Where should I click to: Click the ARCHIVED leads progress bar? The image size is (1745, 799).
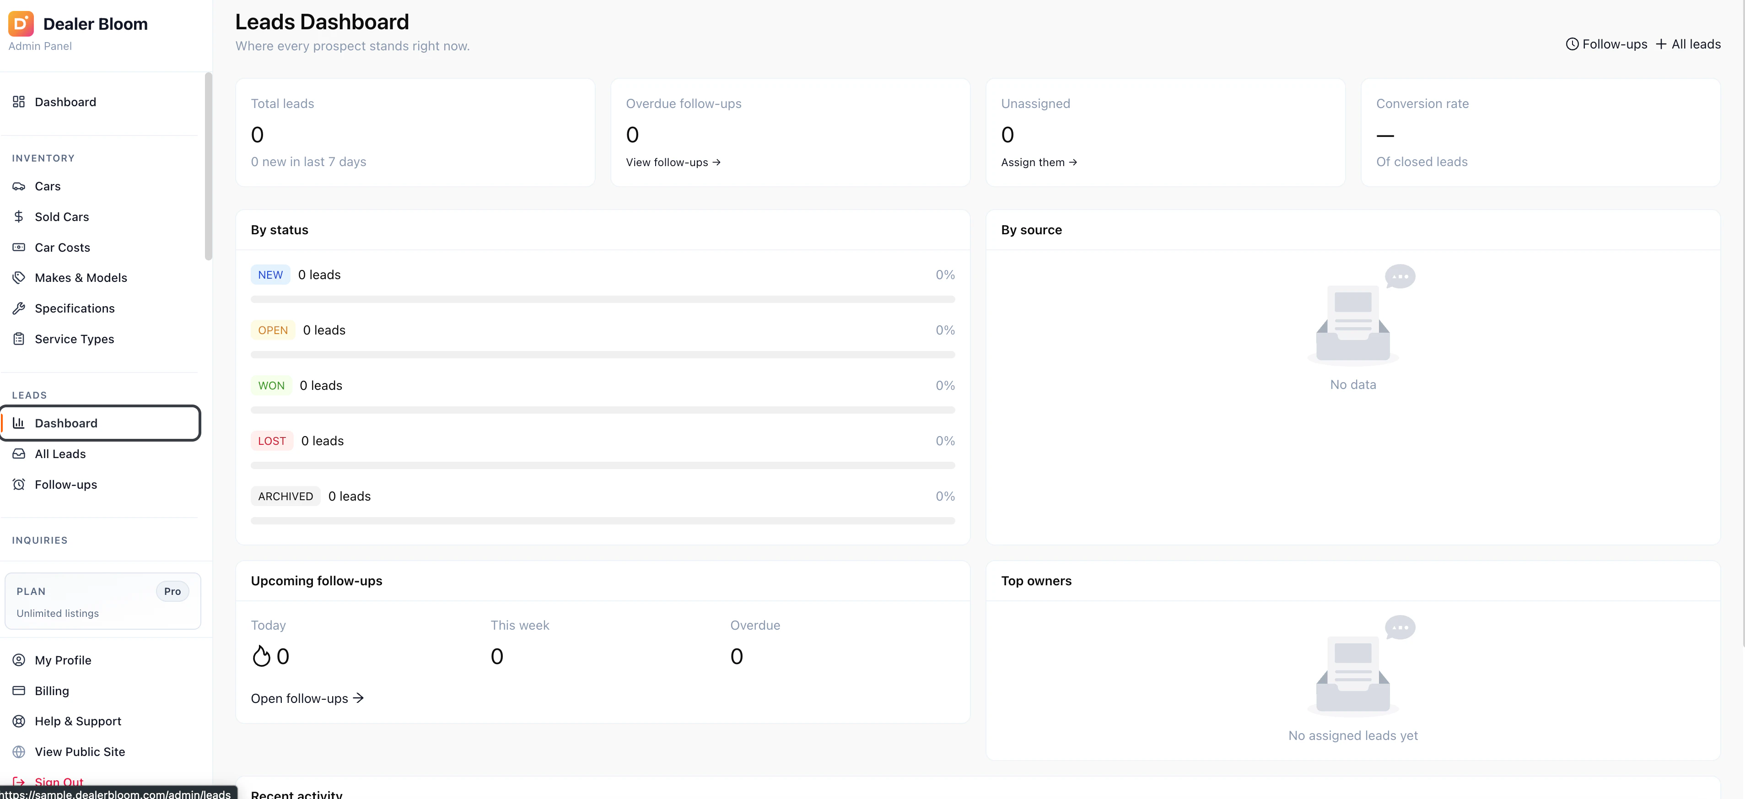pos(602,520)
